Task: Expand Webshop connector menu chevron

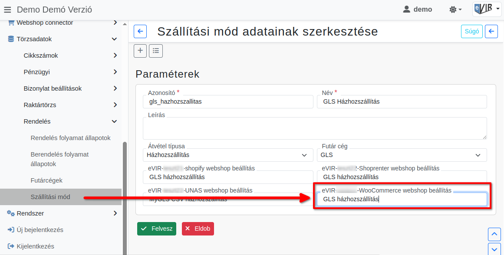Action: point(115,23)
